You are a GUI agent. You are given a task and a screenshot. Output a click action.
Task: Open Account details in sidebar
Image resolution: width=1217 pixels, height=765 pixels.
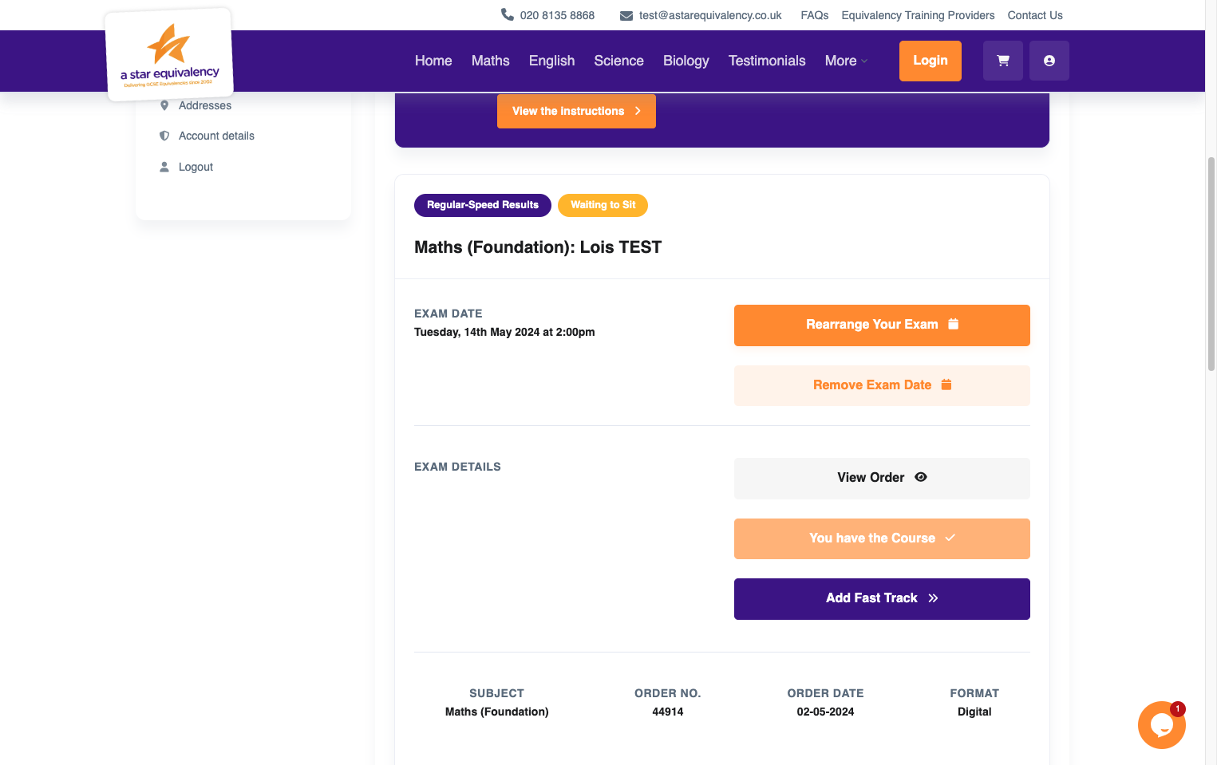216,136
